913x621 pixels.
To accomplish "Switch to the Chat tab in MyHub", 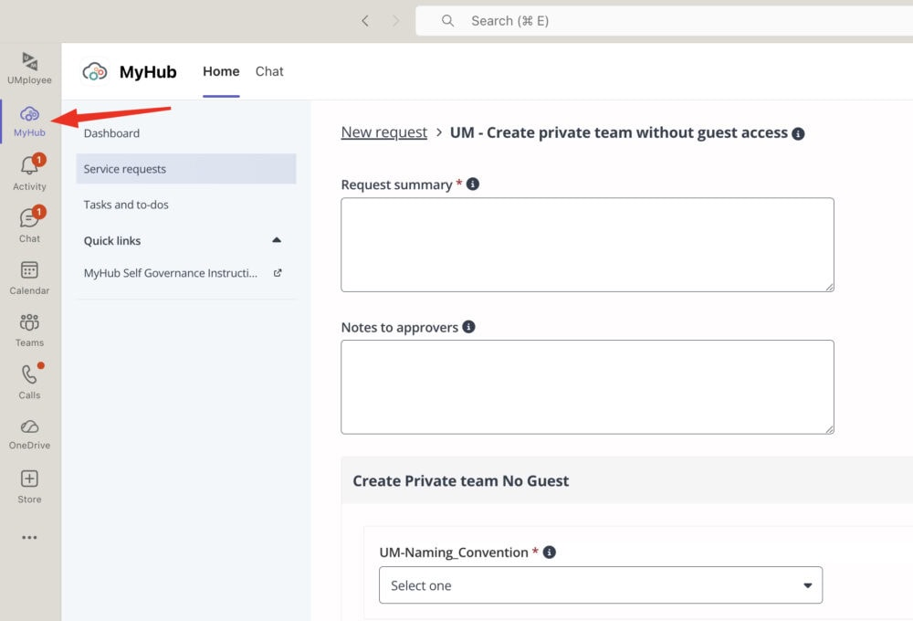I will point(269,71).
